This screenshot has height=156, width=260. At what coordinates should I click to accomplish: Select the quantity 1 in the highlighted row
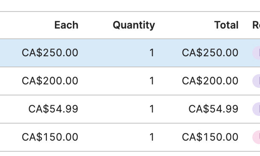[x=152, y=53]
